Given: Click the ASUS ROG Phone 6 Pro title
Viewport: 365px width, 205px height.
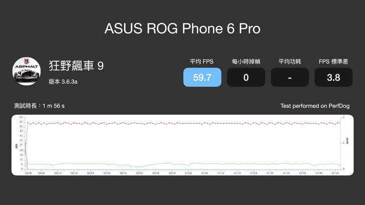Looking at the screenshot, I should [182, 29].
